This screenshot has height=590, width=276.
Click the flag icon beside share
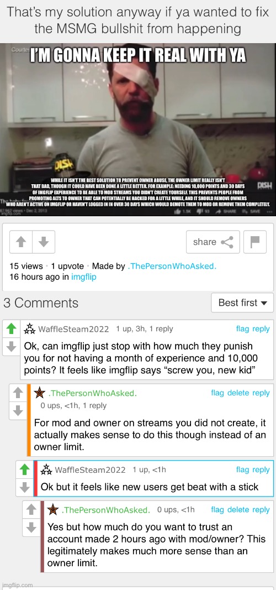coord(255,242)
